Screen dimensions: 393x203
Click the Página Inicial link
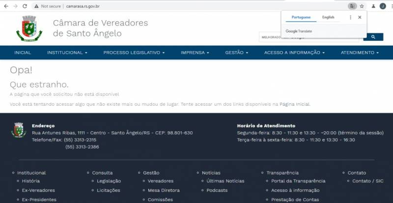pyautogui.click(x=295, y=104)
